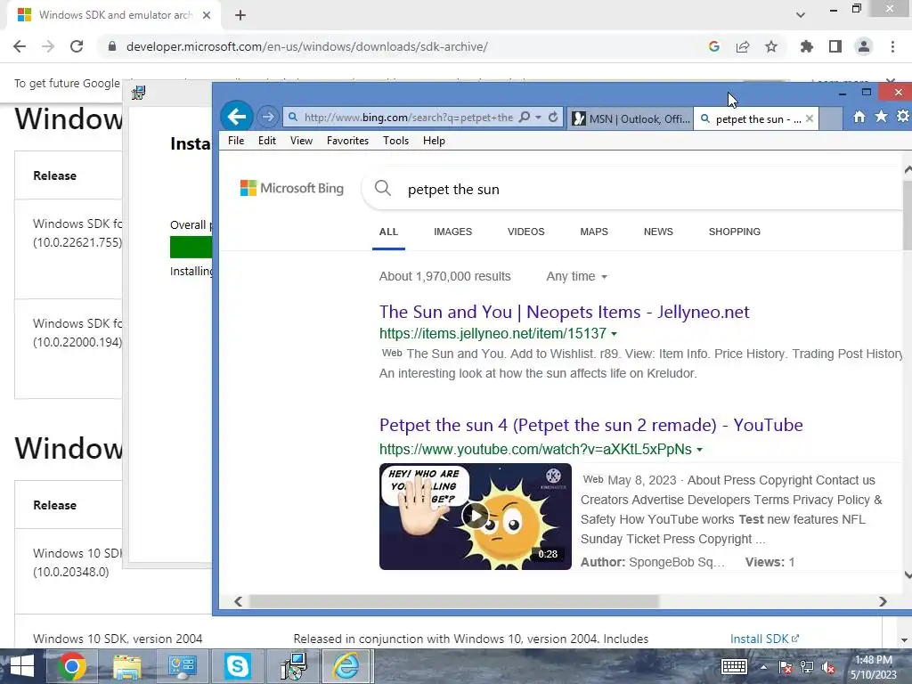This screenshot has width=912, height=684.
Task: Open the IE Home page
Action: point(859,117)
